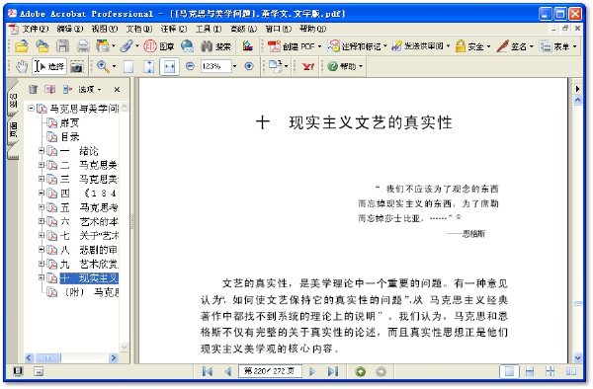Click the red Y! Yahoo toolbar icon
Screen dimensions: 593x389
308,67
